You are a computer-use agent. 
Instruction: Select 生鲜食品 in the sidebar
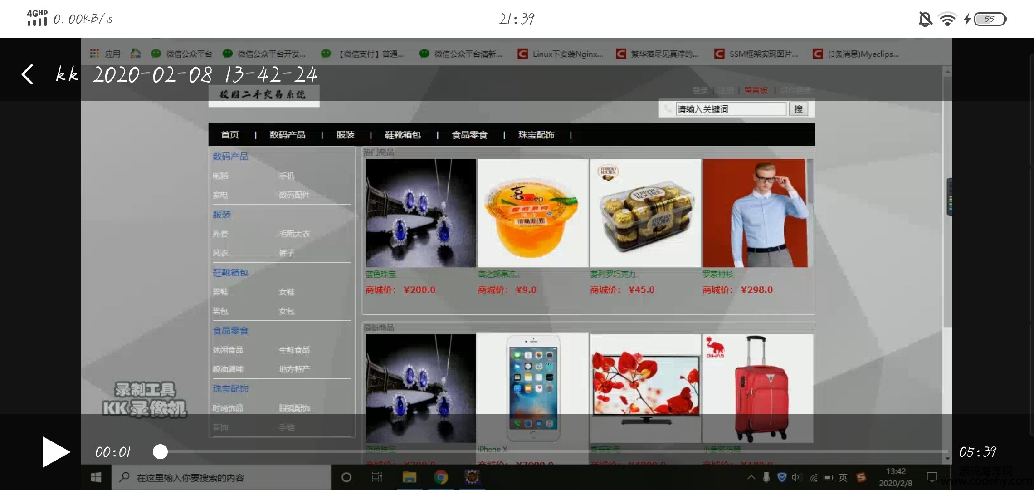(x=294, y=350)
